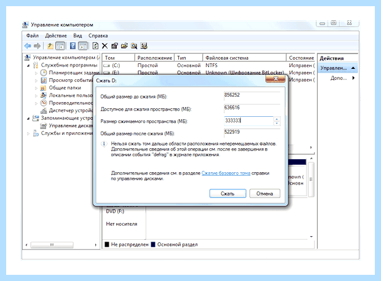The height and width of the screenshot is (281, 381).
Task: Click the blue Back arrow in toolbar
Action: [28, 46]
